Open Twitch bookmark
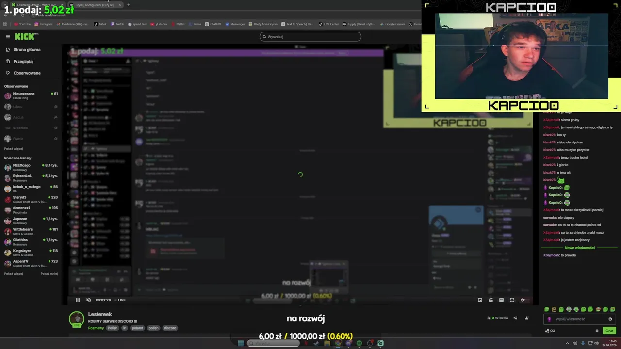The image size is (621, 349). [x=117, y=24]
